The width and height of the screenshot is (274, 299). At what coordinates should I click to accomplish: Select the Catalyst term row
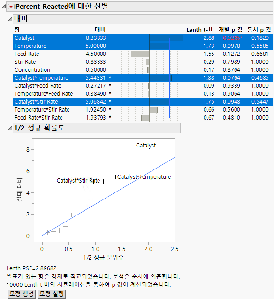(143, 38)
